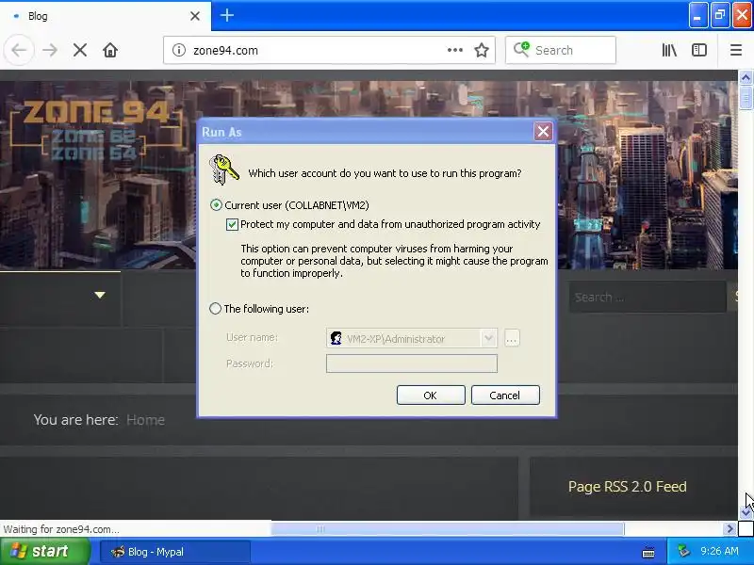Click the page scroll up arrow
Image resolution: width=754 pixels, height=565 pixels.
click(746, 77)
